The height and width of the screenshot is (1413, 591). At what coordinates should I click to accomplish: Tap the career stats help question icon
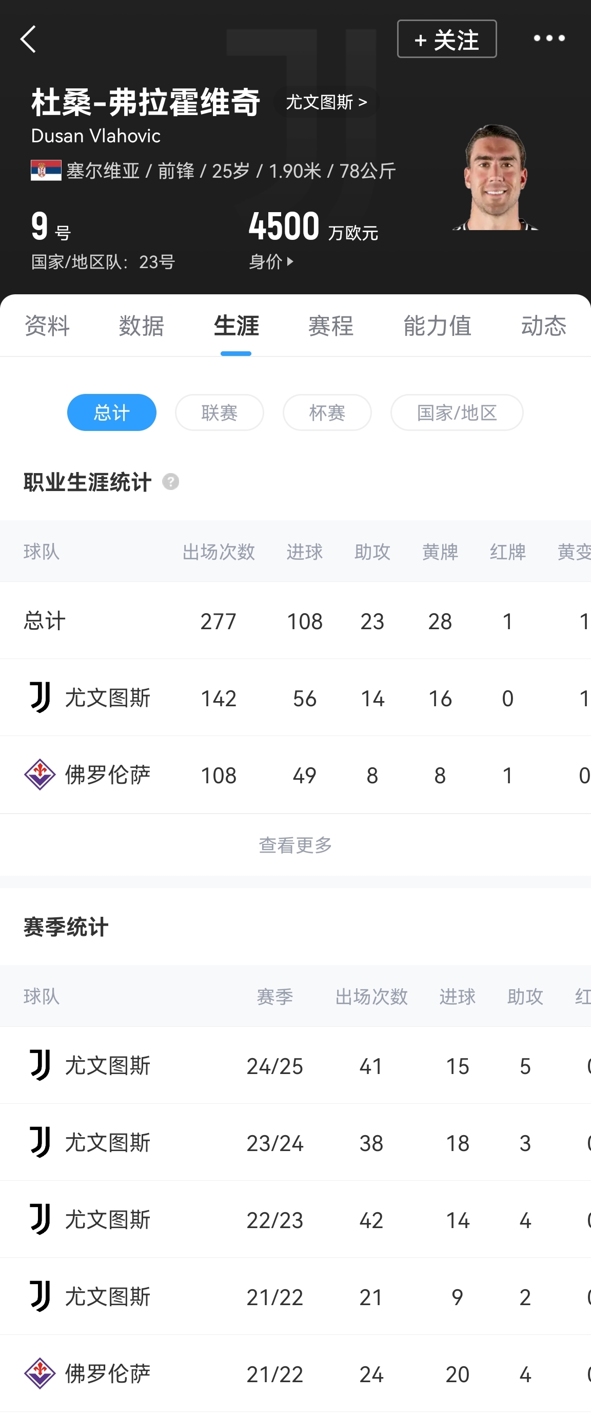click(170, 482)
